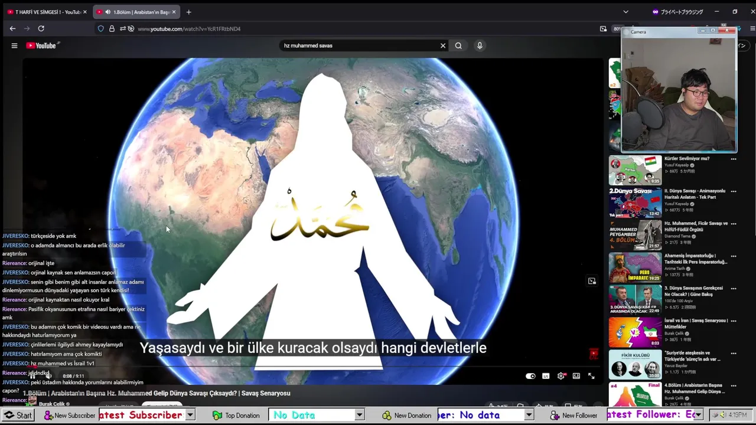This screenshot has width=756, height=425.
Task: Open Burak Çelik channel below video
Action: click(52, 404)
